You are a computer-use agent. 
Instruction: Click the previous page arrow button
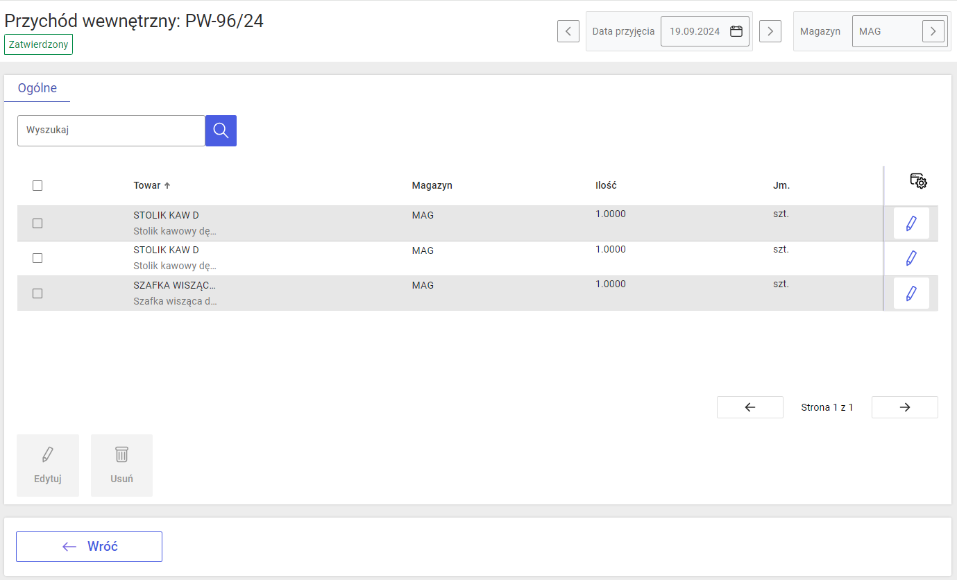click(x=749, y=407)
